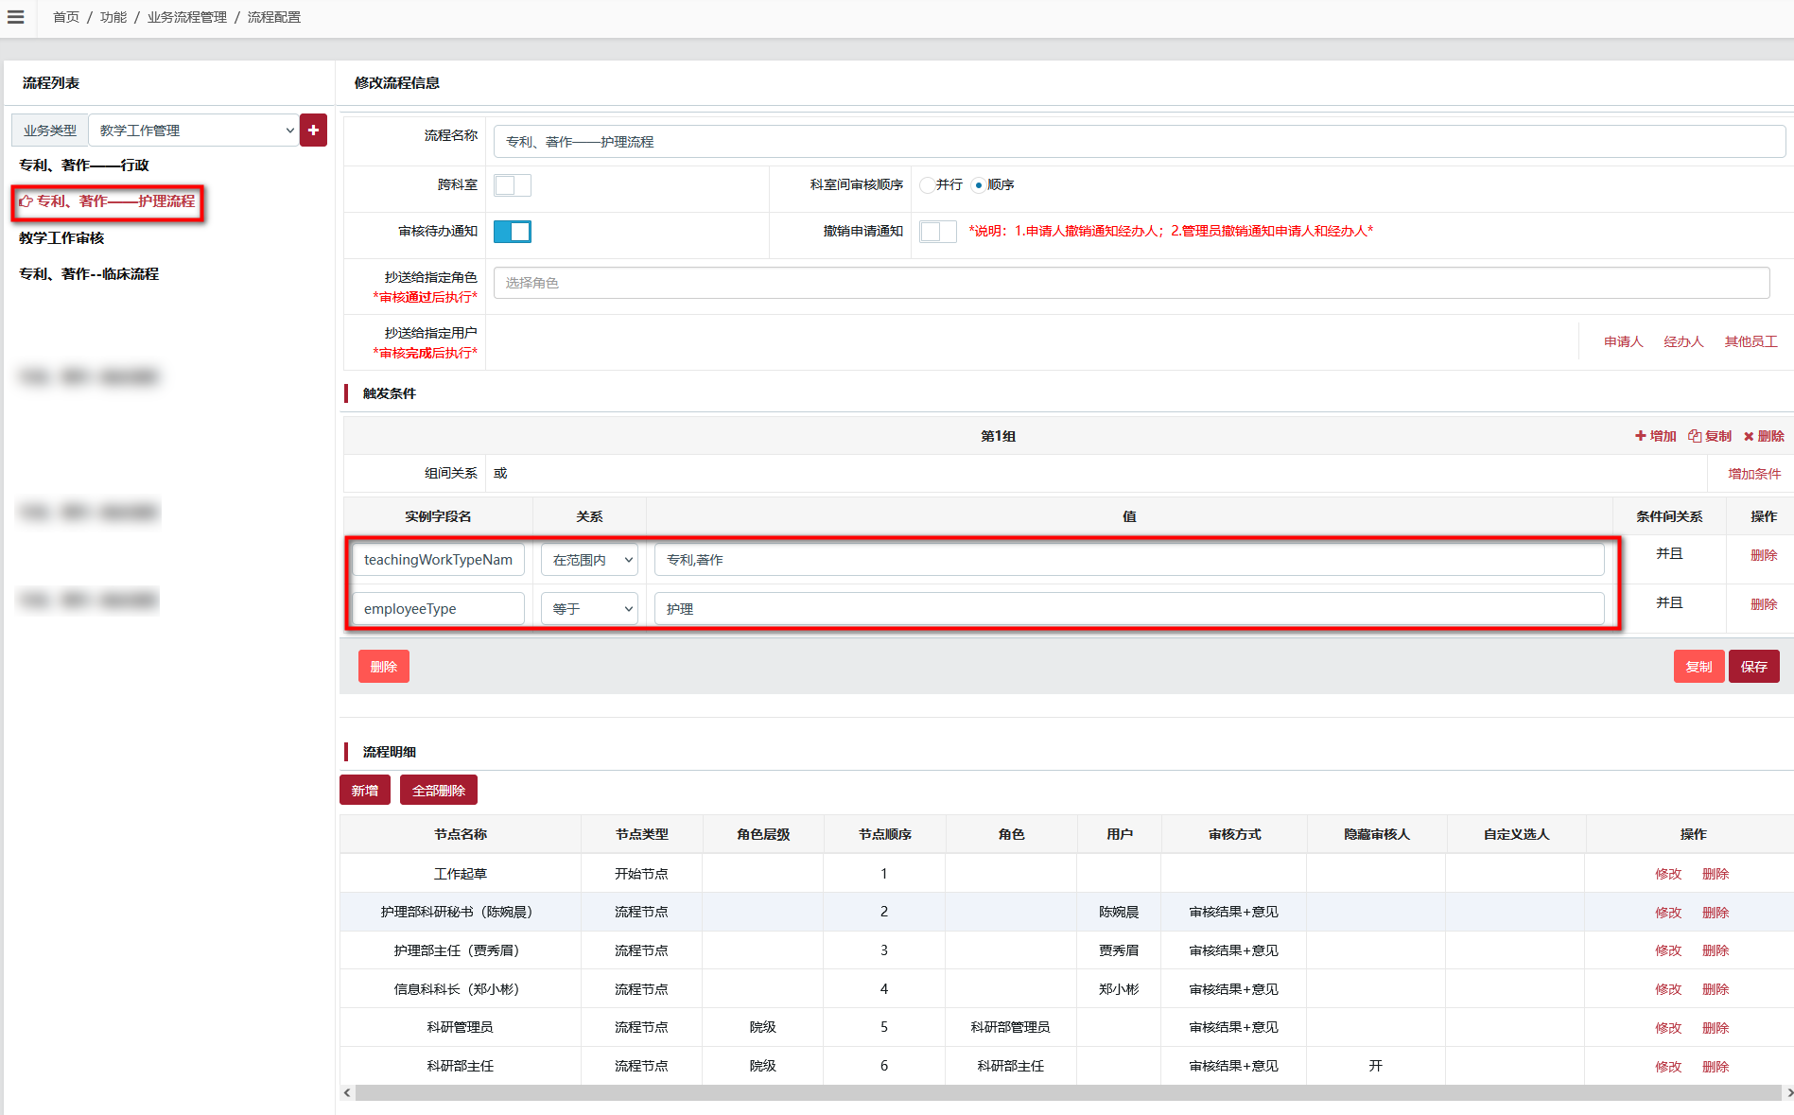Click the 申请人 link

(1623, 341)
